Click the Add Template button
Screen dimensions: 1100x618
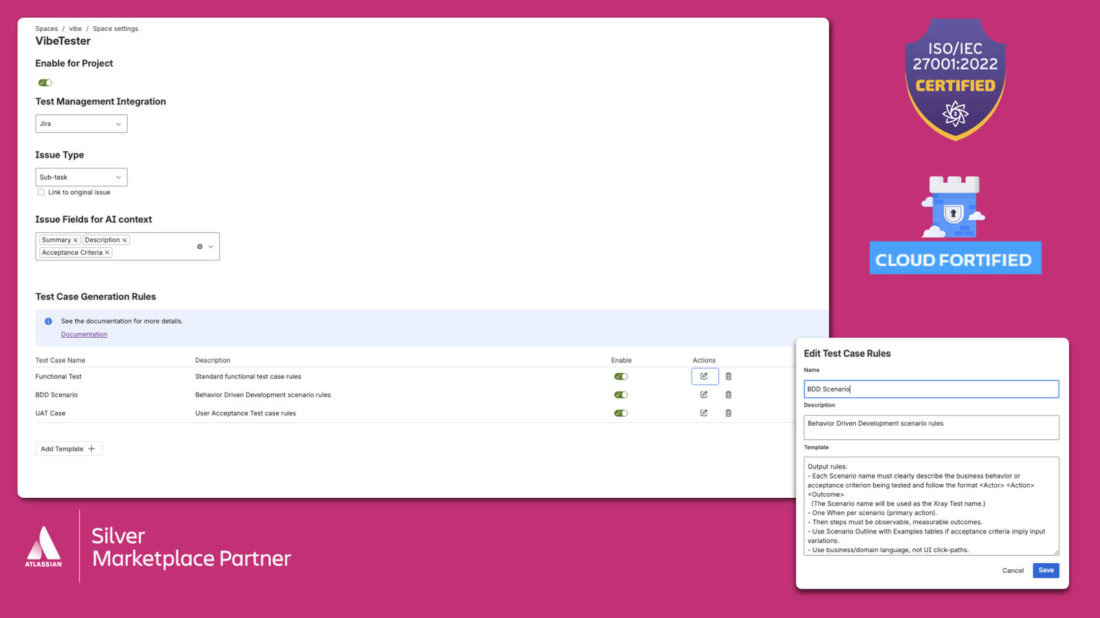point(68,448)
